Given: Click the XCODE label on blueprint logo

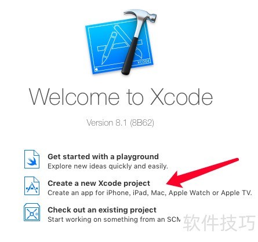Looking at the screenshot, I should click(x=144, y=62).
